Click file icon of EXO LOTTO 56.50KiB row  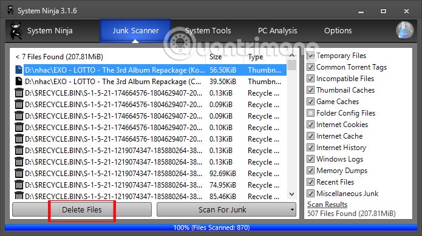click(19, 70)
